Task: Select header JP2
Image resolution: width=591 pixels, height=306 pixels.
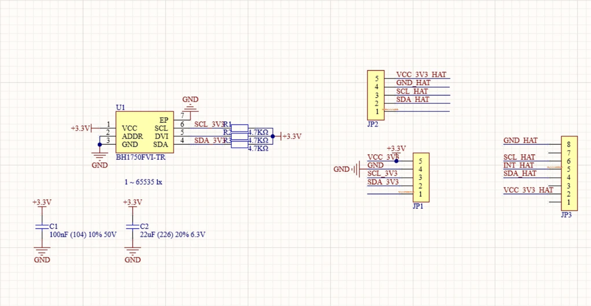Action: coord(376,94)
